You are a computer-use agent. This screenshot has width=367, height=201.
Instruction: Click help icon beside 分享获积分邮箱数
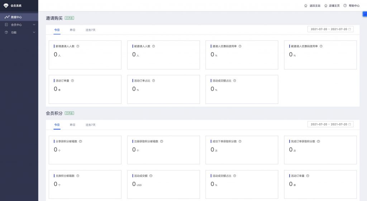[x=80, y=141]
